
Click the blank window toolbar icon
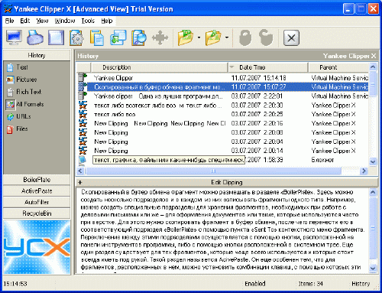click(56, 37)
